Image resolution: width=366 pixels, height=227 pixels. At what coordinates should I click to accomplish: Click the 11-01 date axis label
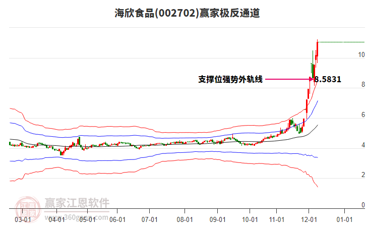pos(277,219)
